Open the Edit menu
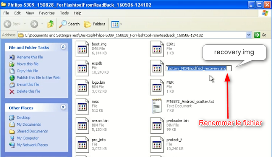Screen dimensions: 272x157 [17, 13]
